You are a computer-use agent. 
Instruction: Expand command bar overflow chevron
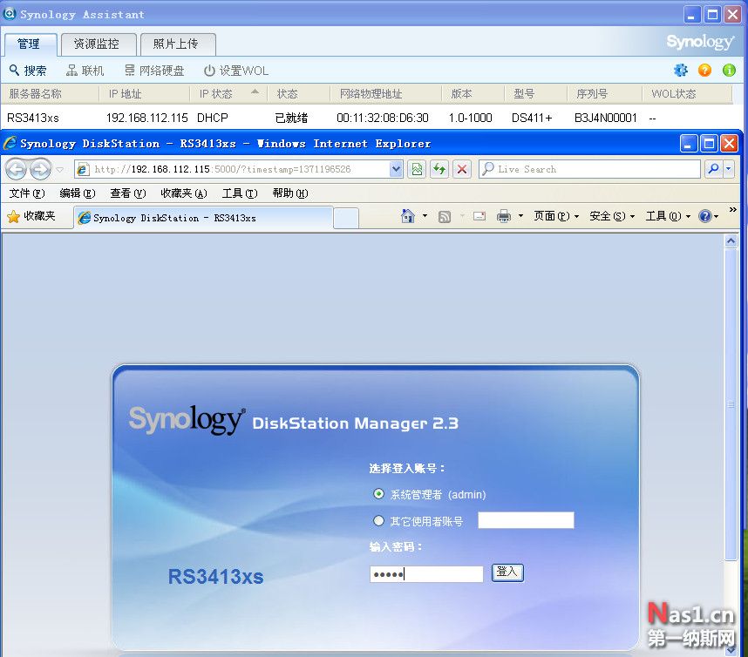(x=732, y=209)
